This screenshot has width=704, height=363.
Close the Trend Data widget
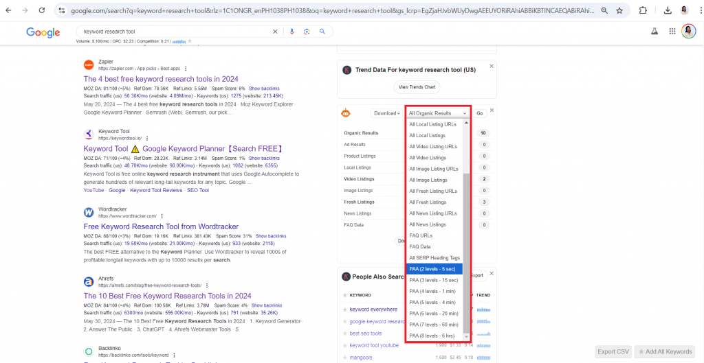tap(491, 66)
